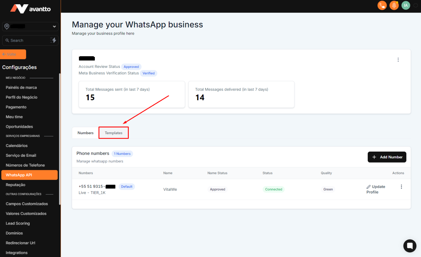Image resolution: width=421 pixels, height=257 pixels.
Task: Switch to the Templates tab
Action: (114, 133)
